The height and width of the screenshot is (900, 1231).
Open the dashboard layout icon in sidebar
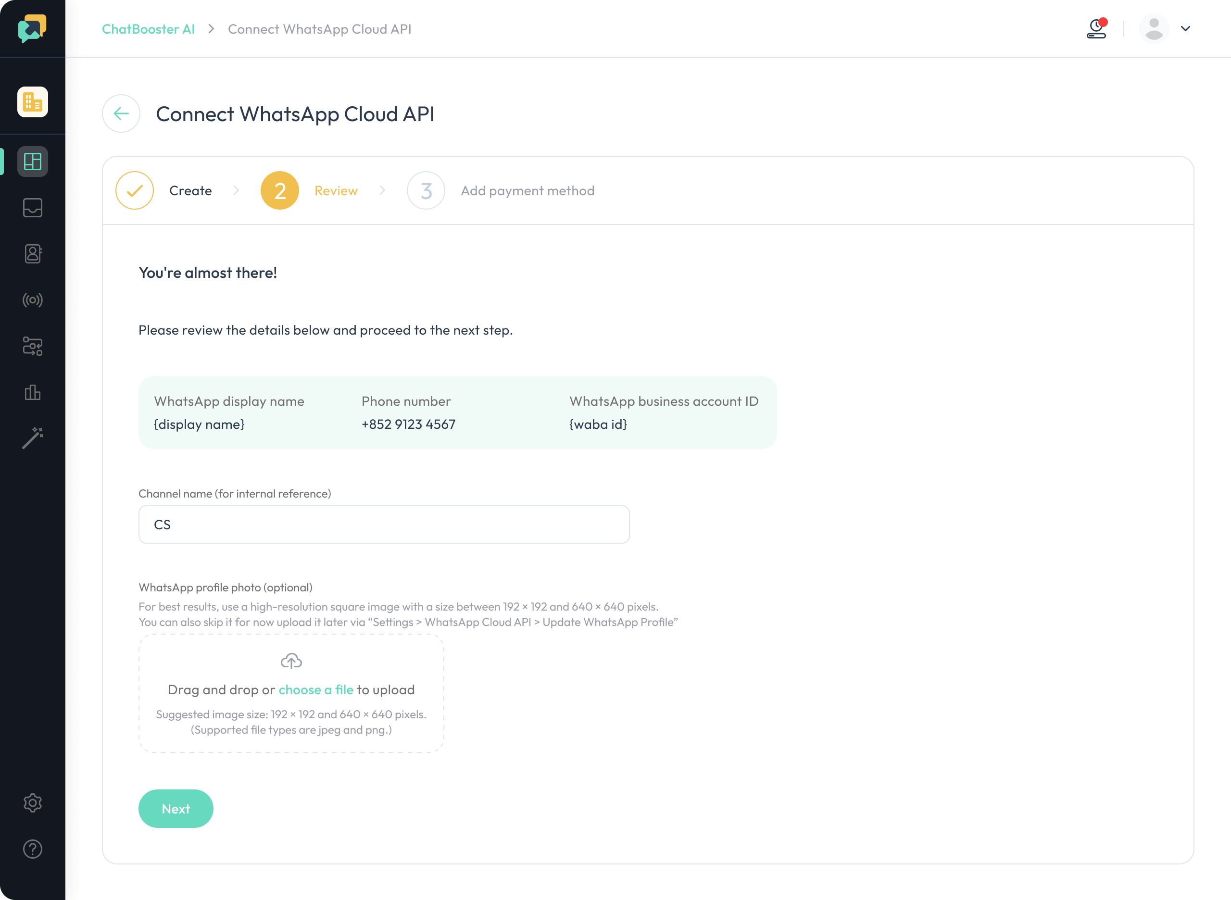[33, 161]
